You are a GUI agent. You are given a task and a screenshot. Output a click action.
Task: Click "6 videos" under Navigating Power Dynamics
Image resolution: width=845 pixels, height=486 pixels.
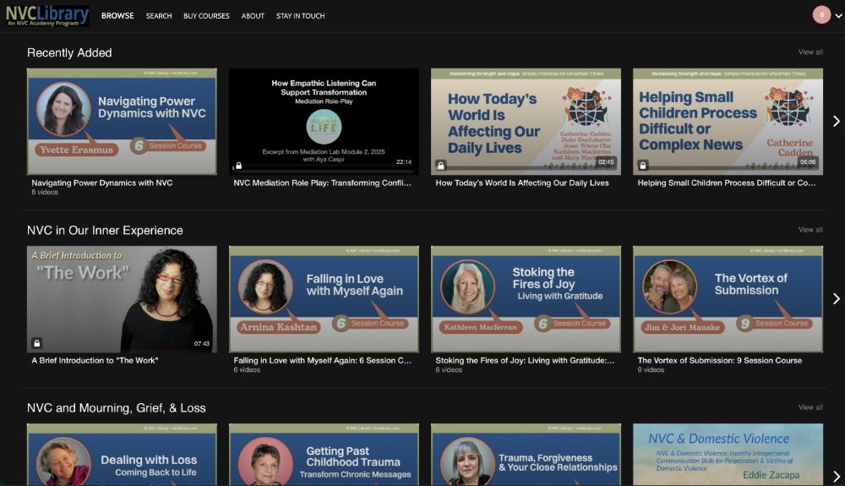tap(45, 193)
